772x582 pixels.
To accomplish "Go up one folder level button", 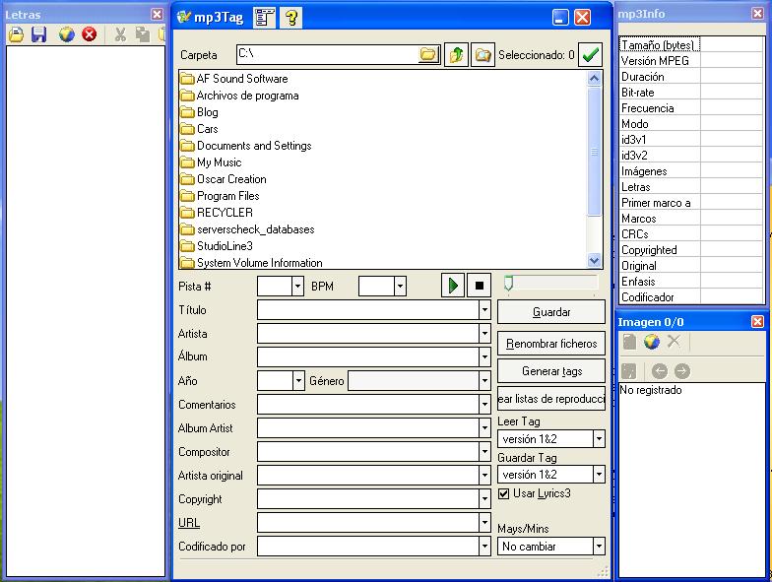I will tap(456, 54).
